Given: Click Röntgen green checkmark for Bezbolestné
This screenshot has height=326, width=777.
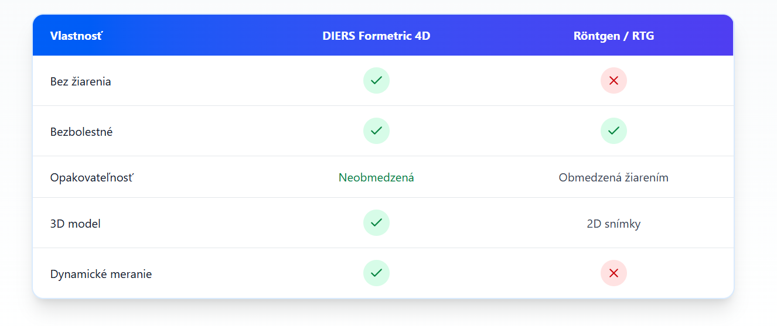Looking at the screenshot, I should [x=614, y=131].
